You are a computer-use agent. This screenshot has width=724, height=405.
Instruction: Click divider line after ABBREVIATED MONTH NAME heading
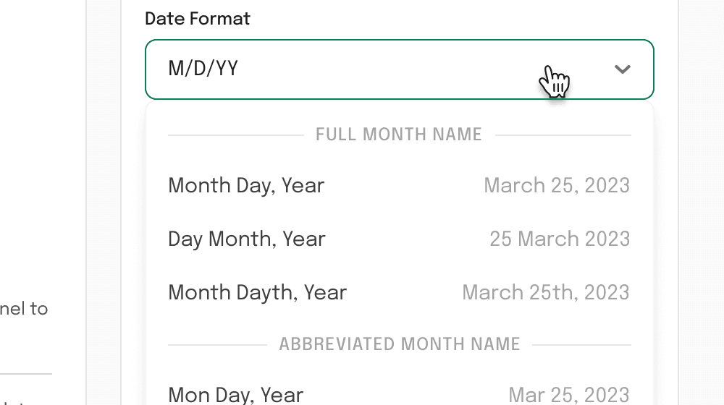[581, 344]
